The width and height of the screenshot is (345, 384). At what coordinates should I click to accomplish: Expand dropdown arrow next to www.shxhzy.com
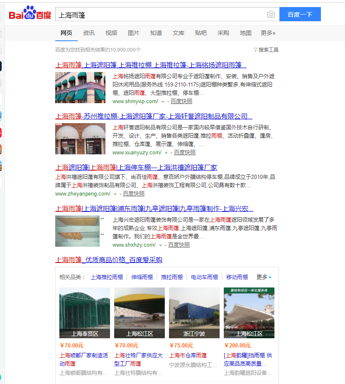[x=161, y=245]
